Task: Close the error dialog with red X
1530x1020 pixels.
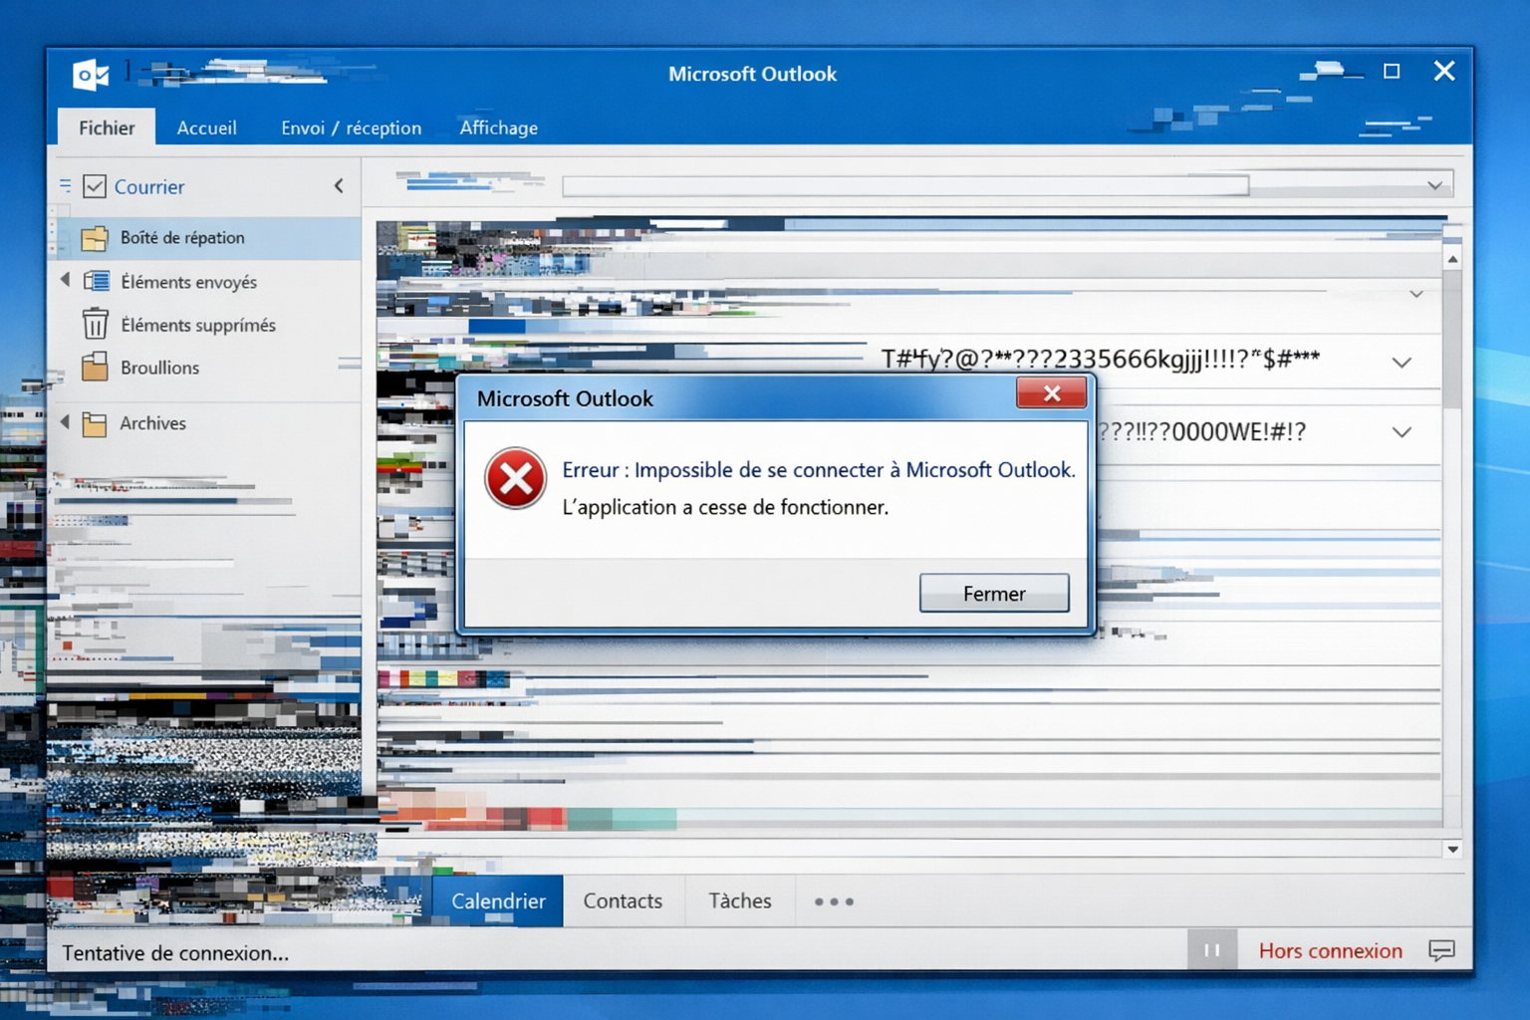Action: 1051,393
